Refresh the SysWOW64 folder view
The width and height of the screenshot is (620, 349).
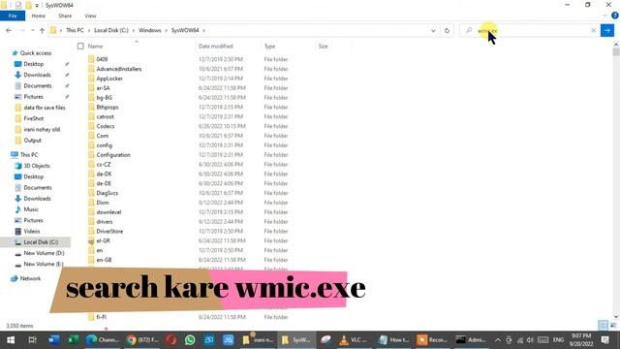click(447, 30)
